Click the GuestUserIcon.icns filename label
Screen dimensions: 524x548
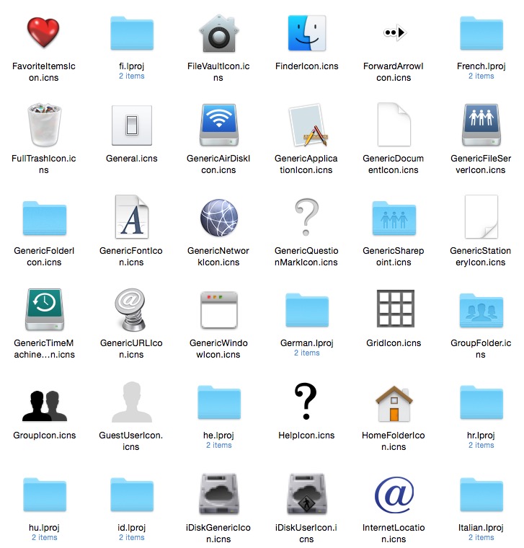[131, 441]
